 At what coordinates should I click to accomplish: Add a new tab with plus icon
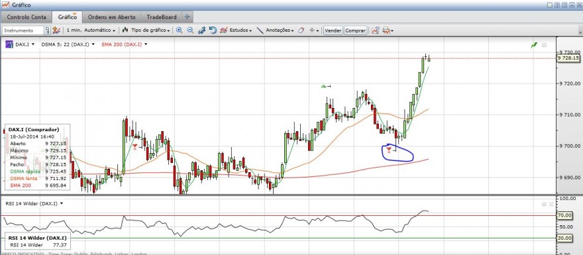coord(187,17)
